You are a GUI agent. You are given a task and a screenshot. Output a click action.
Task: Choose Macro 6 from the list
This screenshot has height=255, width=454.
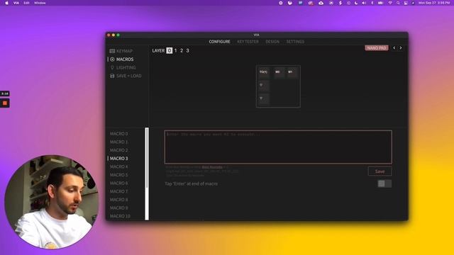point(119,183)
